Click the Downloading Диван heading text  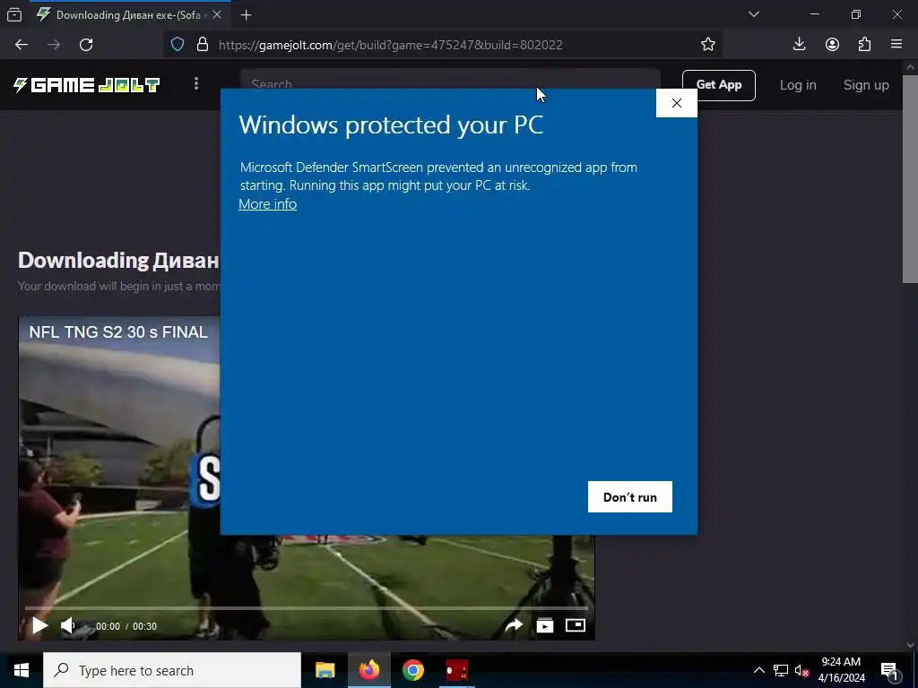[x=118, y=261]
